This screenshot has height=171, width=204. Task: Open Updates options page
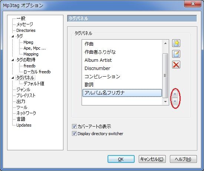click(x=24, y=125)
